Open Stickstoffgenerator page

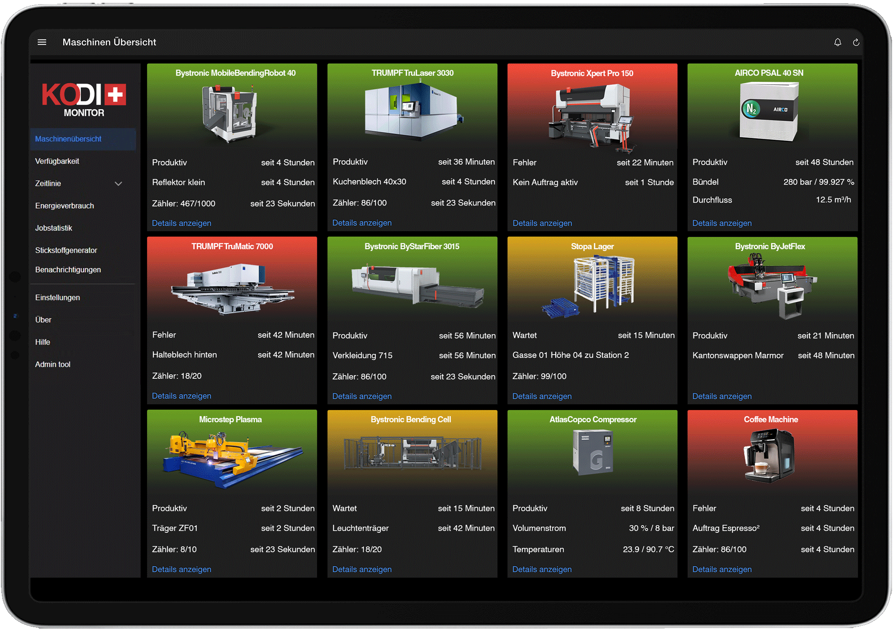pos(66,251)
